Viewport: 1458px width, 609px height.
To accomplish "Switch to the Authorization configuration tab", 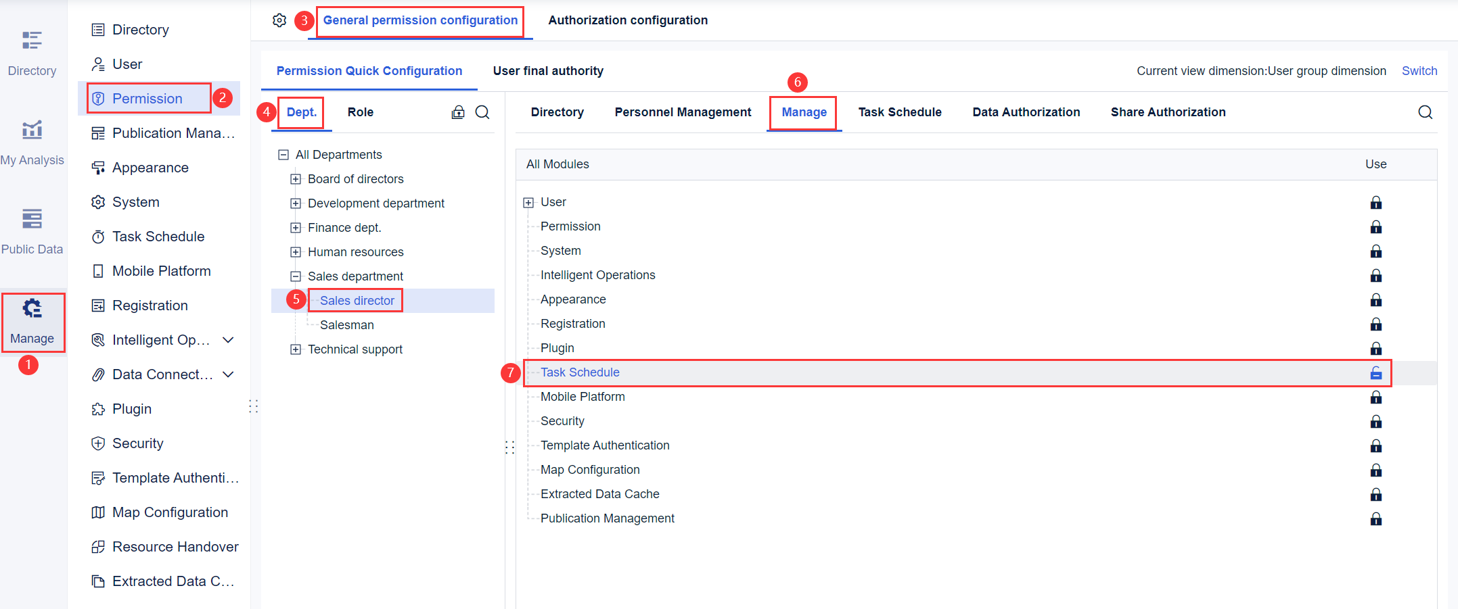I will pyautogui.click(x=627, y=20).
